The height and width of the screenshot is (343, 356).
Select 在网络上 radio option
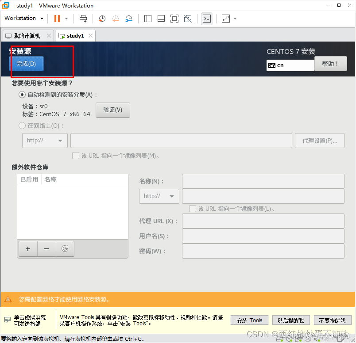[22, 126]
